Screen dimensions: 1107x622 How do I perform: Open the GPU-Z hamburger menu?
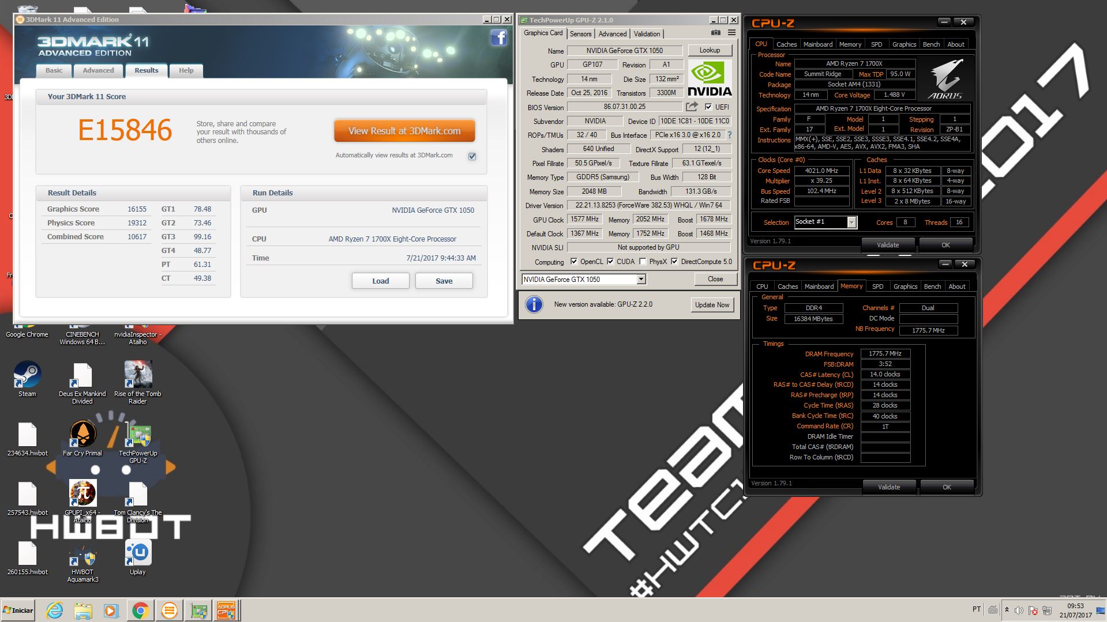point(731,33)
